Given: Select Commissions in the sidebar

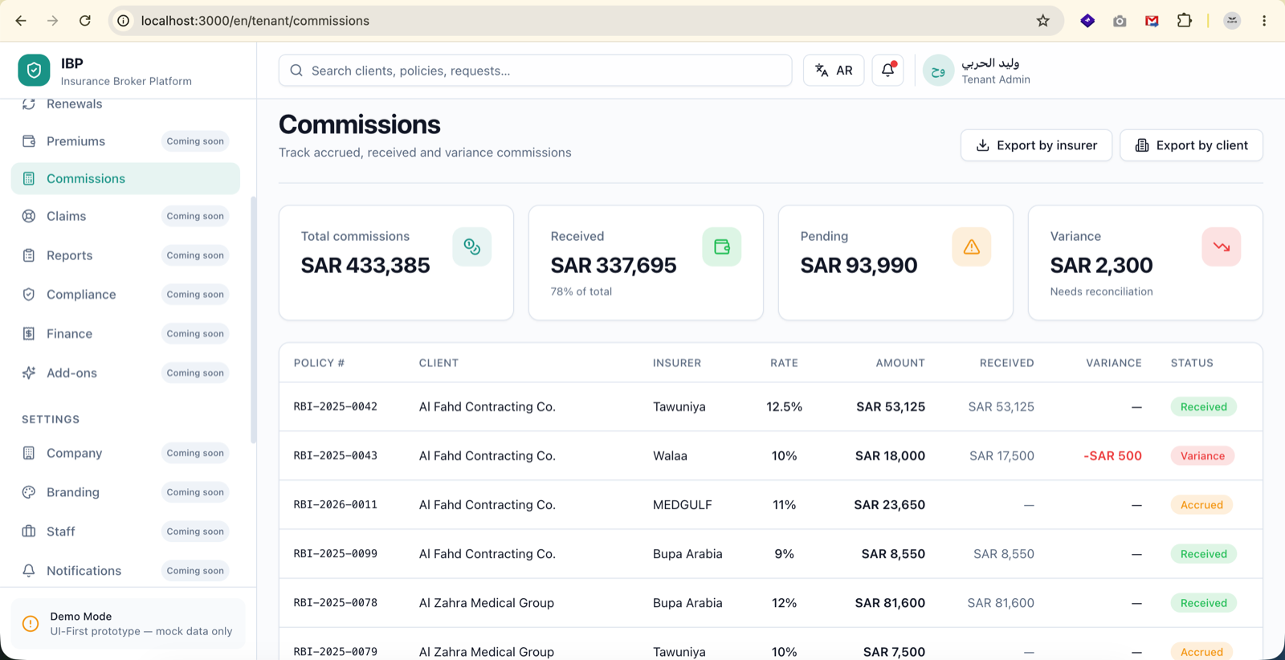Looking at the screenshot, I should coord(125,178).
